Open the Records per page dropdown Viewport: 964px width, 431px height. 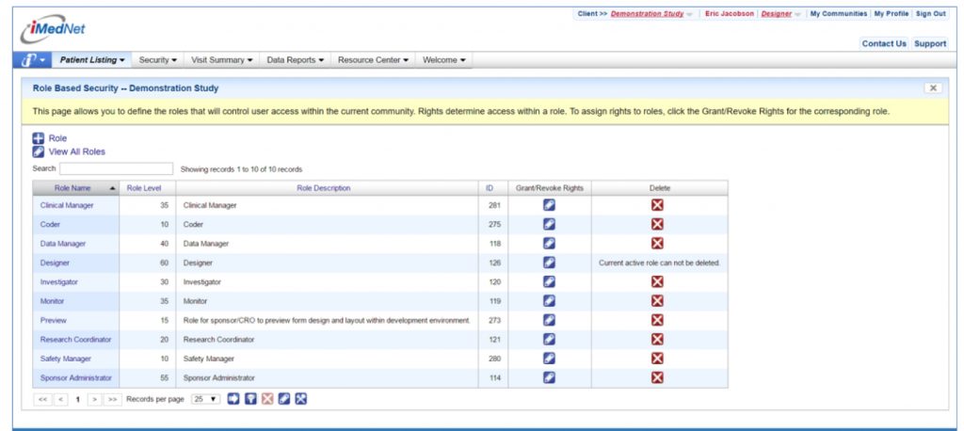(x=205, y=399)
